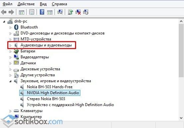This screenshot has width=184, height=128.
Task: Click the Другие устройства question icon
Action: (x=16, y=75)
